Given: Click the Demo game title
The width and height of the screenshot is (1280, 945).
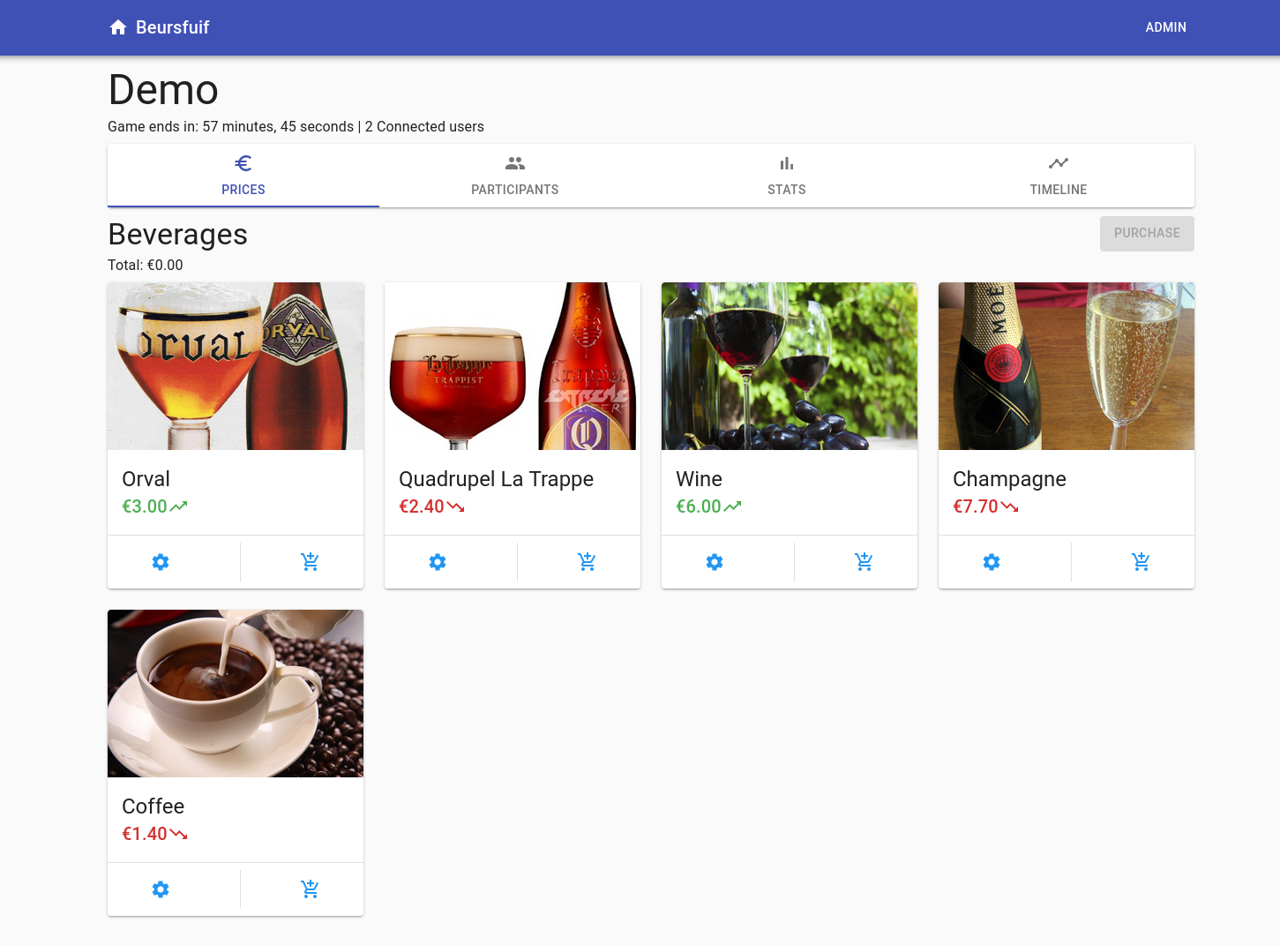Looking at the screenshot, I should (163, 90).
